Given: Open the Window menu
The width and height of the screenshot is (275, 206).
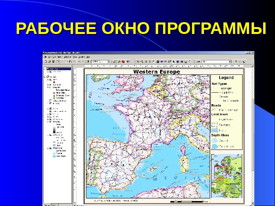Looking at the screenshot, I should [x=82, y=57].
